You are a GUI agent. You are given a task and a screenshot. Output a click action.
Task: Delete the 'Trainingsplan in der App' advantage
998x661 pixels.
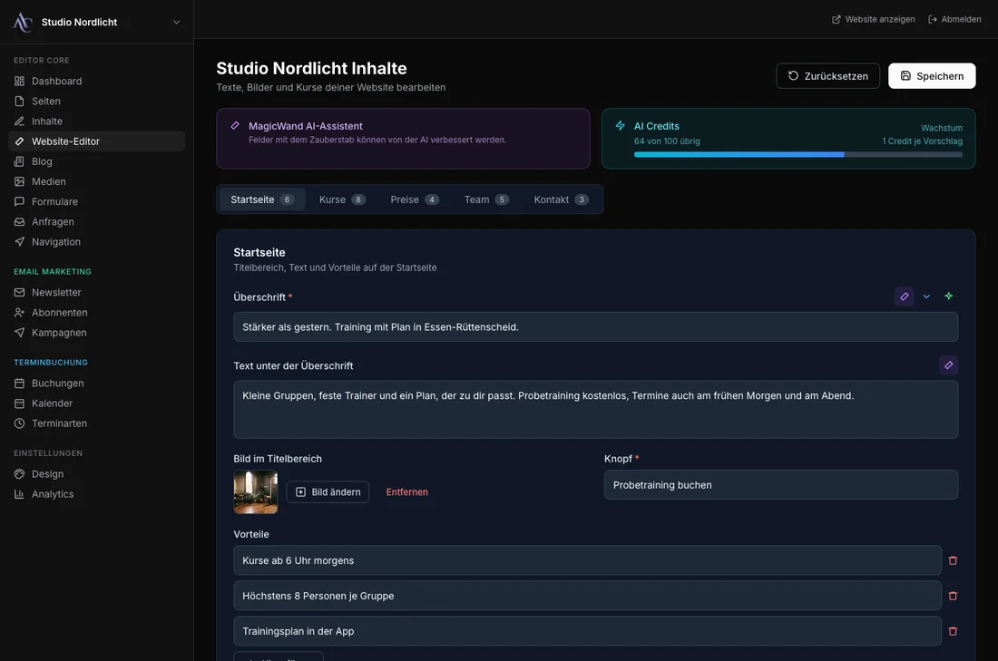coord(953,631)
